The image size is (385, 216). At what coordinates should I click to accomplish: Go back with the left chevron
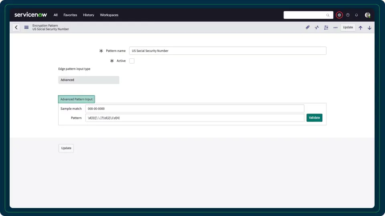(16, 27)
